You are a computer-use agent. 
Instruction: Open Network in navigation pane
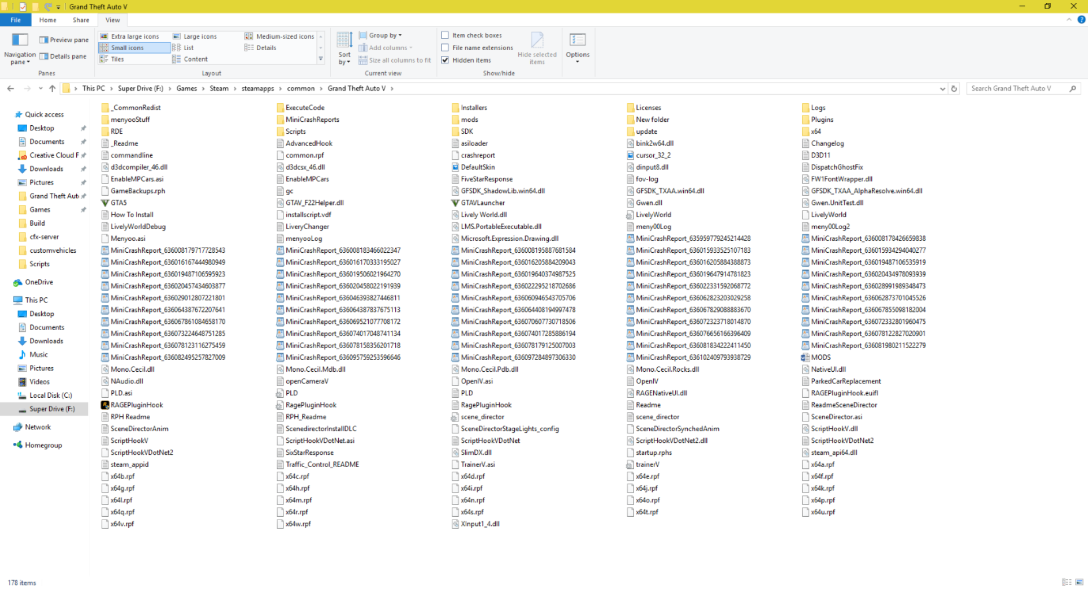click(x=38, y=427)
